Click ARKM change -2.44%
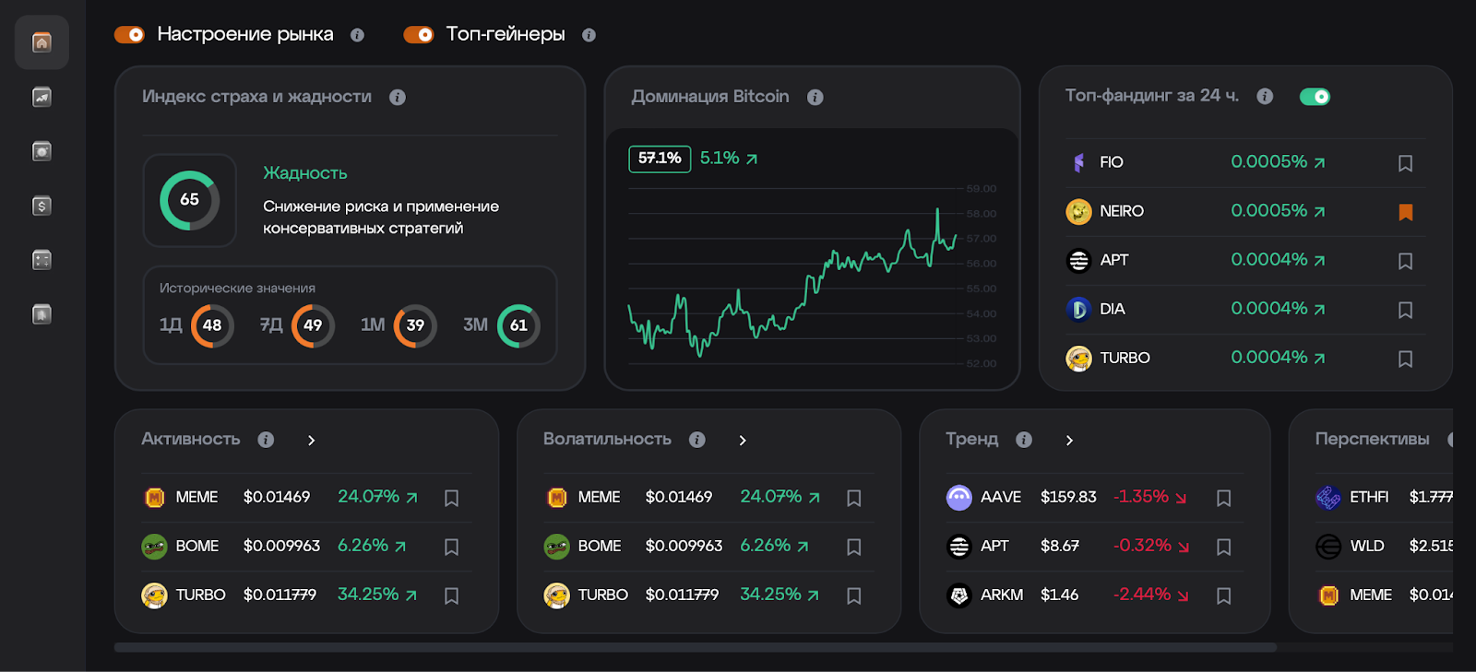 1150,595
